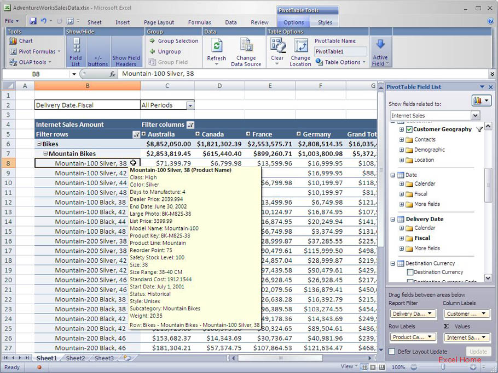Open the Page Layout tab
Image resolution: width=498 pixels, height=373 pixels.
[x=159, y=22]
